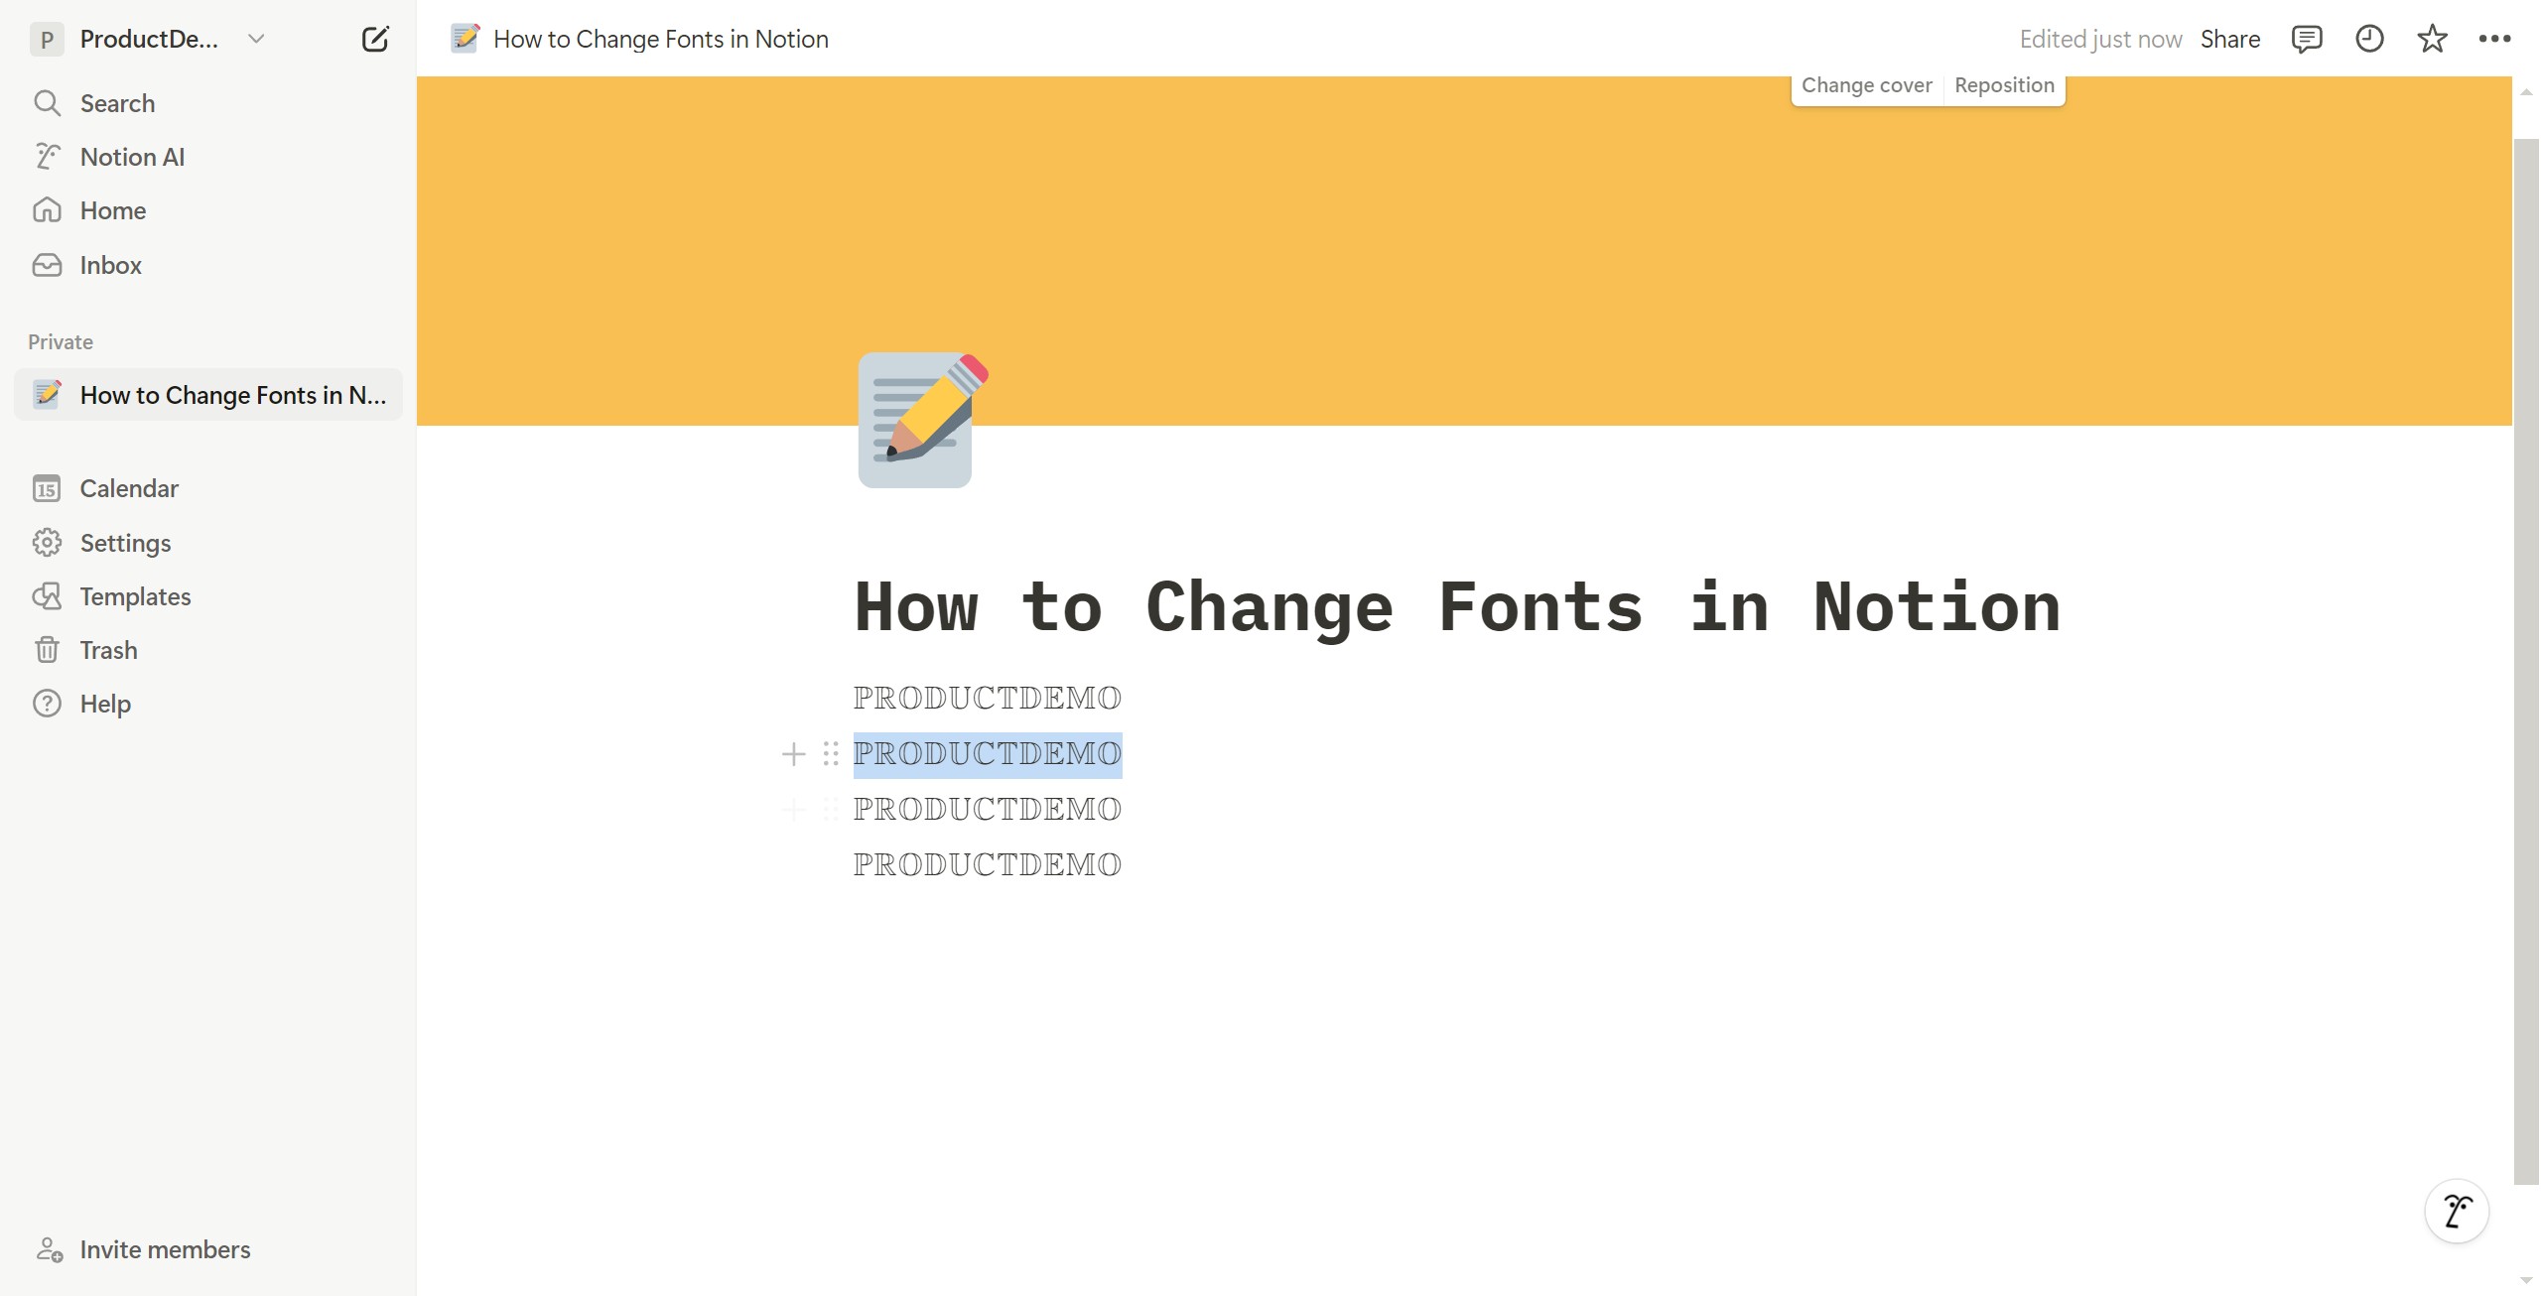Click plus to add block beside highlighted line

pyautogui.click(x=793, y=754)
